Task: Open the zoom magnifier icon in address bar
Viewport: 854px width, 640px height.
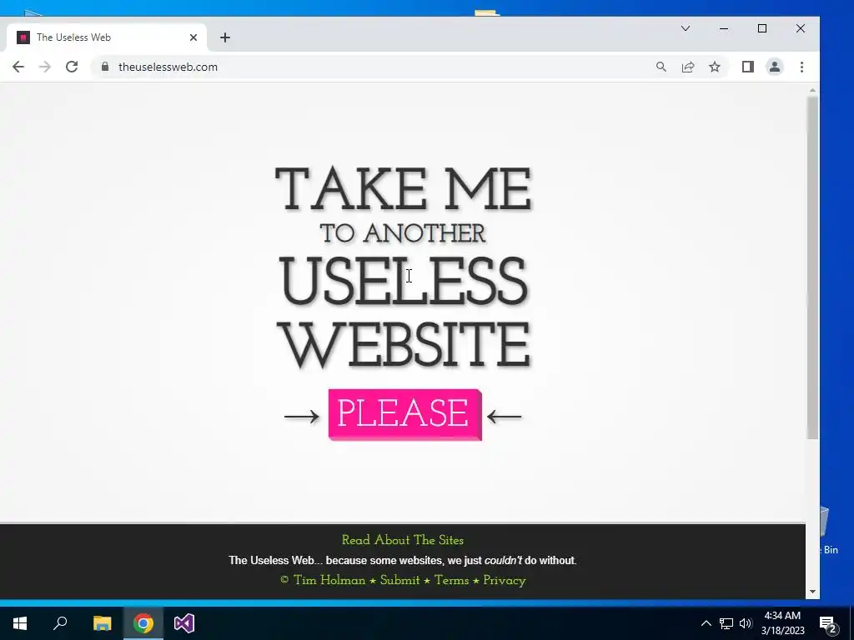Action: (x=661, y=67)
